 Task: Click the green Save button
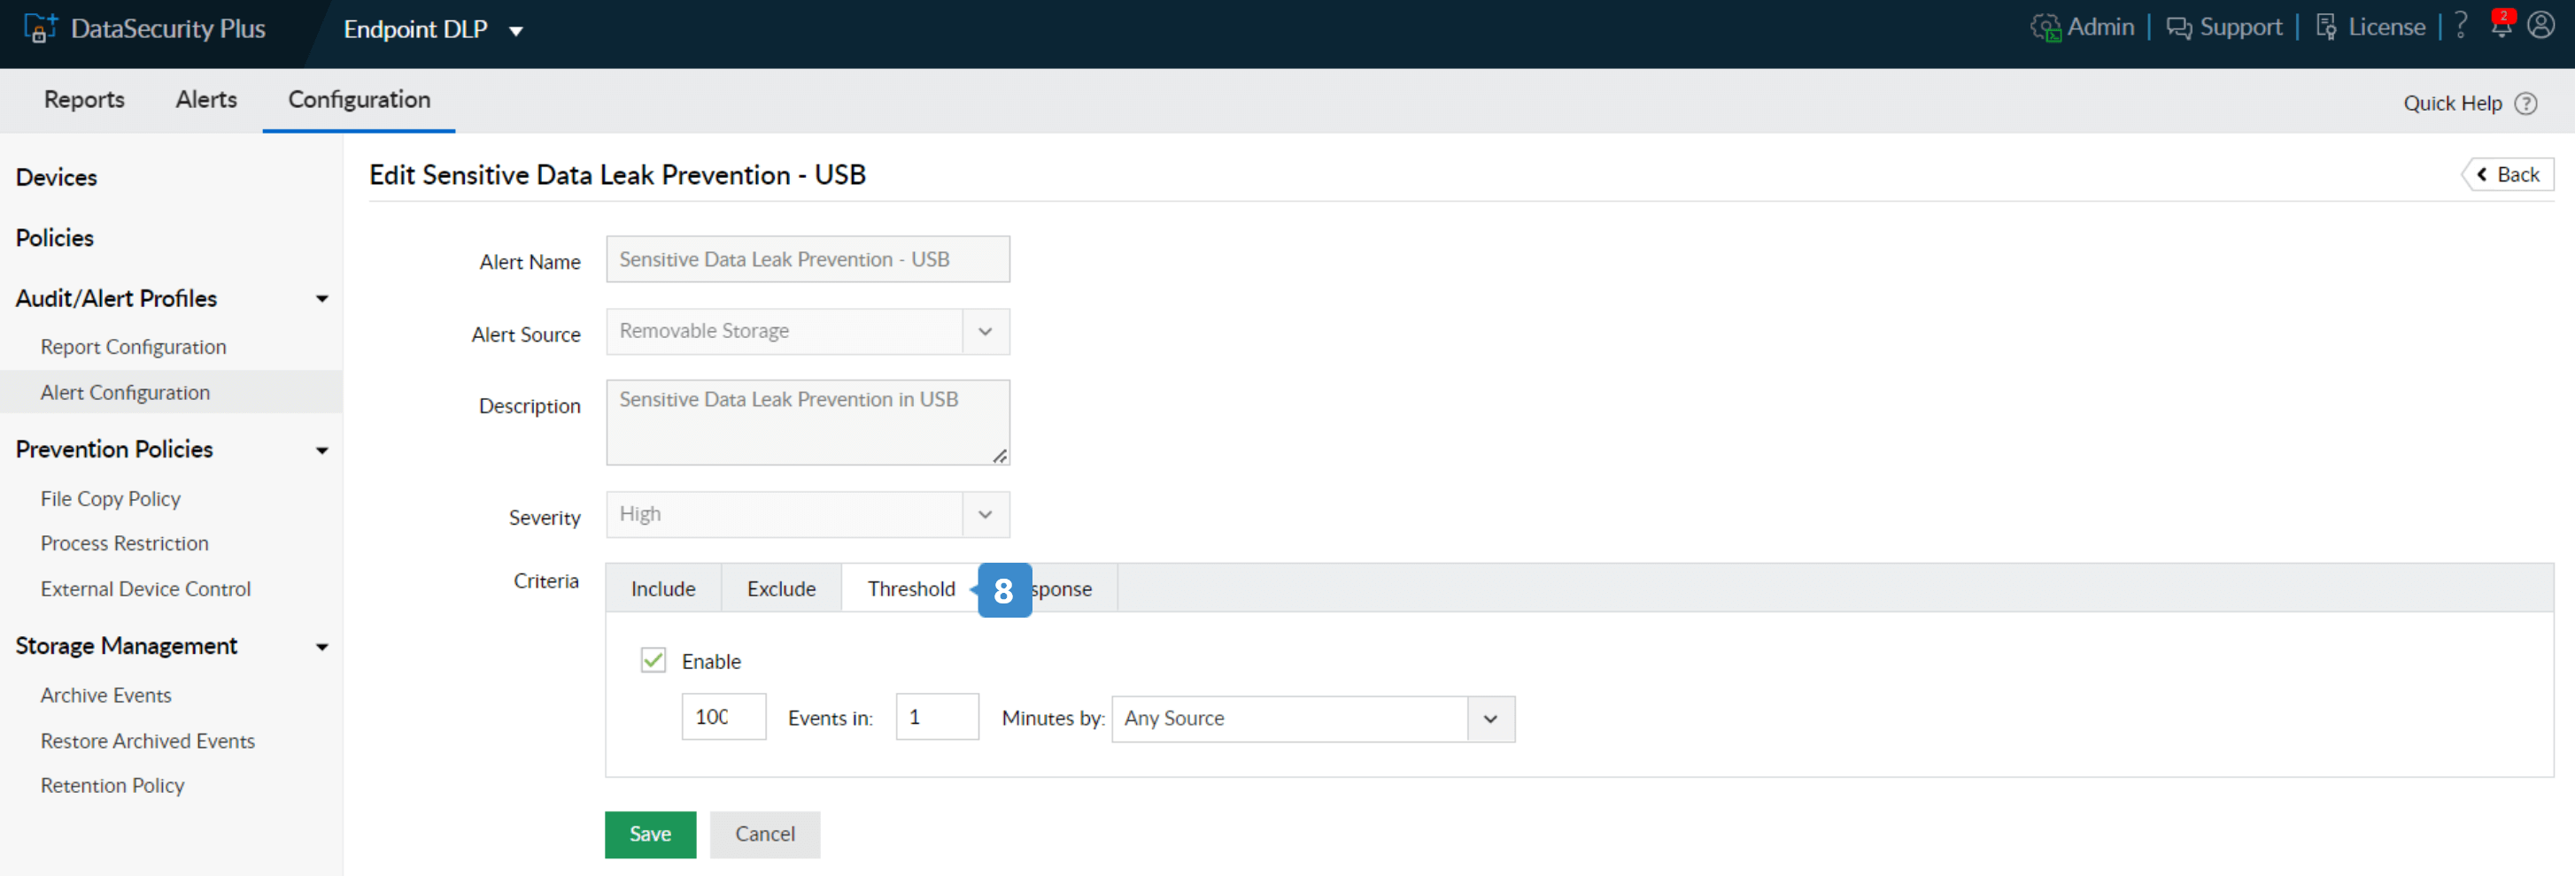tap(650, 834)
